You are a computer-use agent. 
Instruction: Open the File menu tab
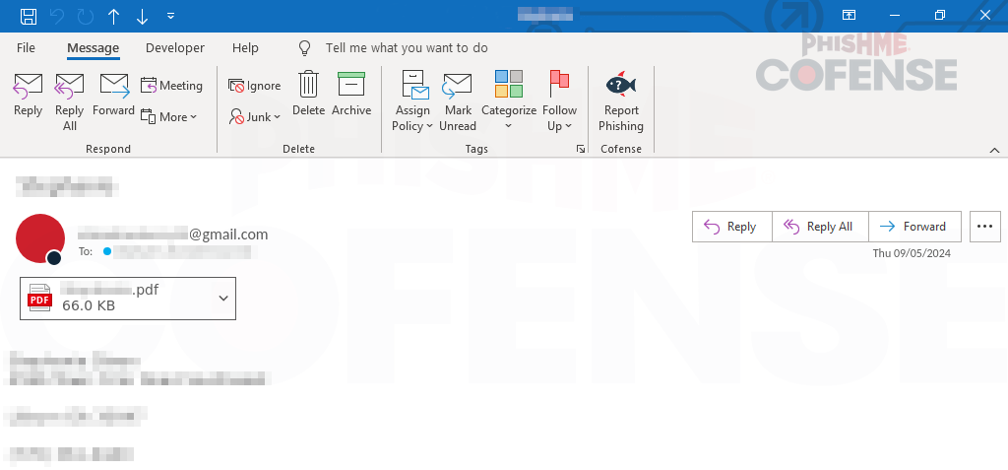(26, 47)
